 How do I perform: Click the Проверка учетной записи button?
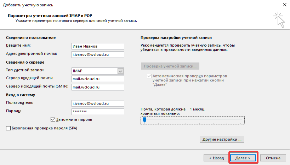[x=170, y=66]
